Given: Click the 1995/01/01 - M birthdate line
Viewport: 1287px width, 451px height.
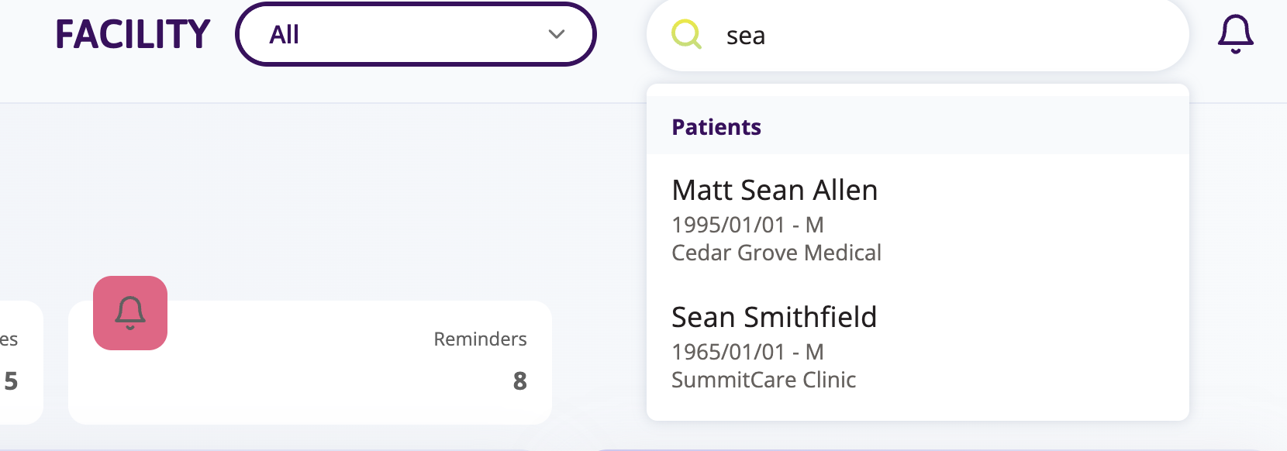Looking at the screenshot, I should pyautogui.click(x=747, y=225).
